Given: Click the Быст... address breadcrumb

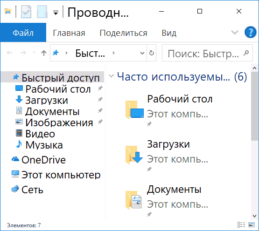Looking at the screenshot, I should pyautogui.click(x=90, y=53).
